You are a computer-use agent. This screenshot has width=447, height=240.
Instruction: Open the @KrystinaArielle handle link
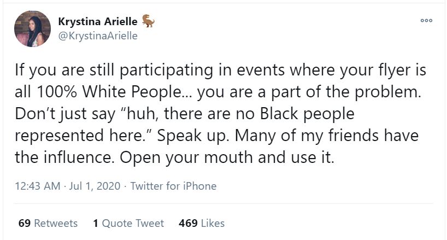(98, 36)
